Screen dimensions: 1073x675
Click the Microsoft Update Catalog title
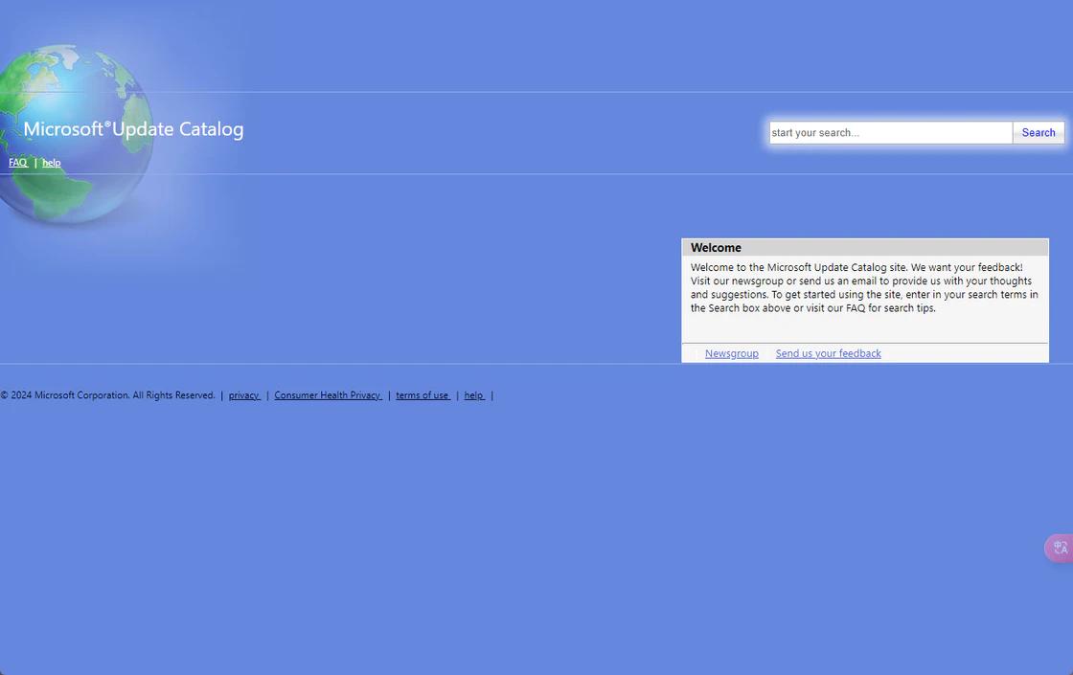(133, 128)
